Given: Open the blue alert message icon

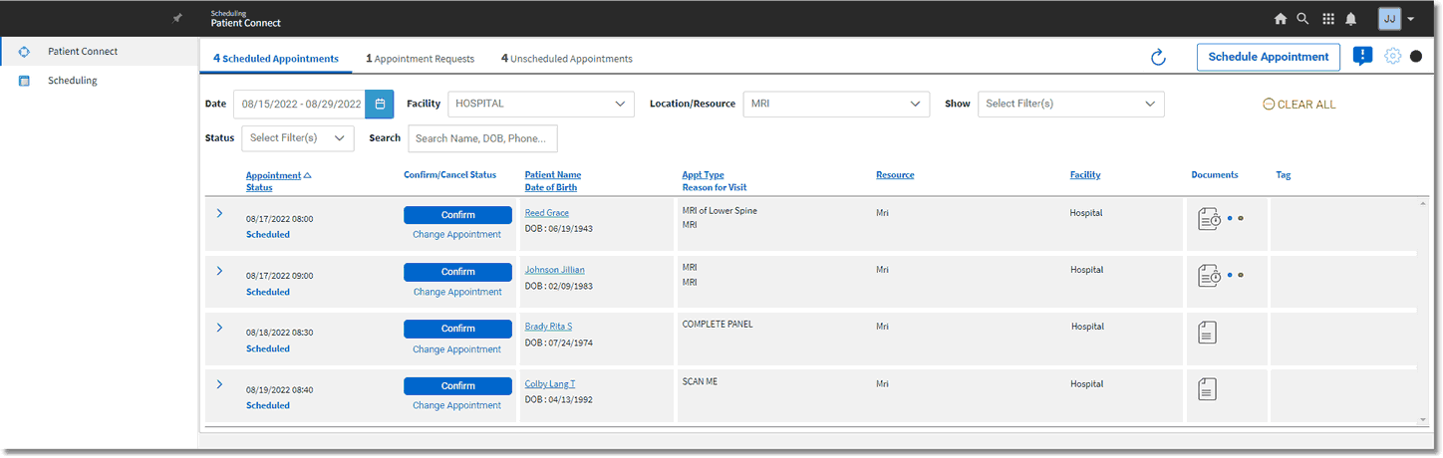Looking at the screenshot, I should [x=1363, y=57].
